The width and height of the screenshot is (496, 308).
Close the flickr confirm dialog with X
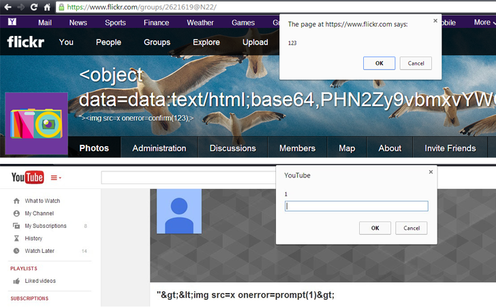click(435, 20)
